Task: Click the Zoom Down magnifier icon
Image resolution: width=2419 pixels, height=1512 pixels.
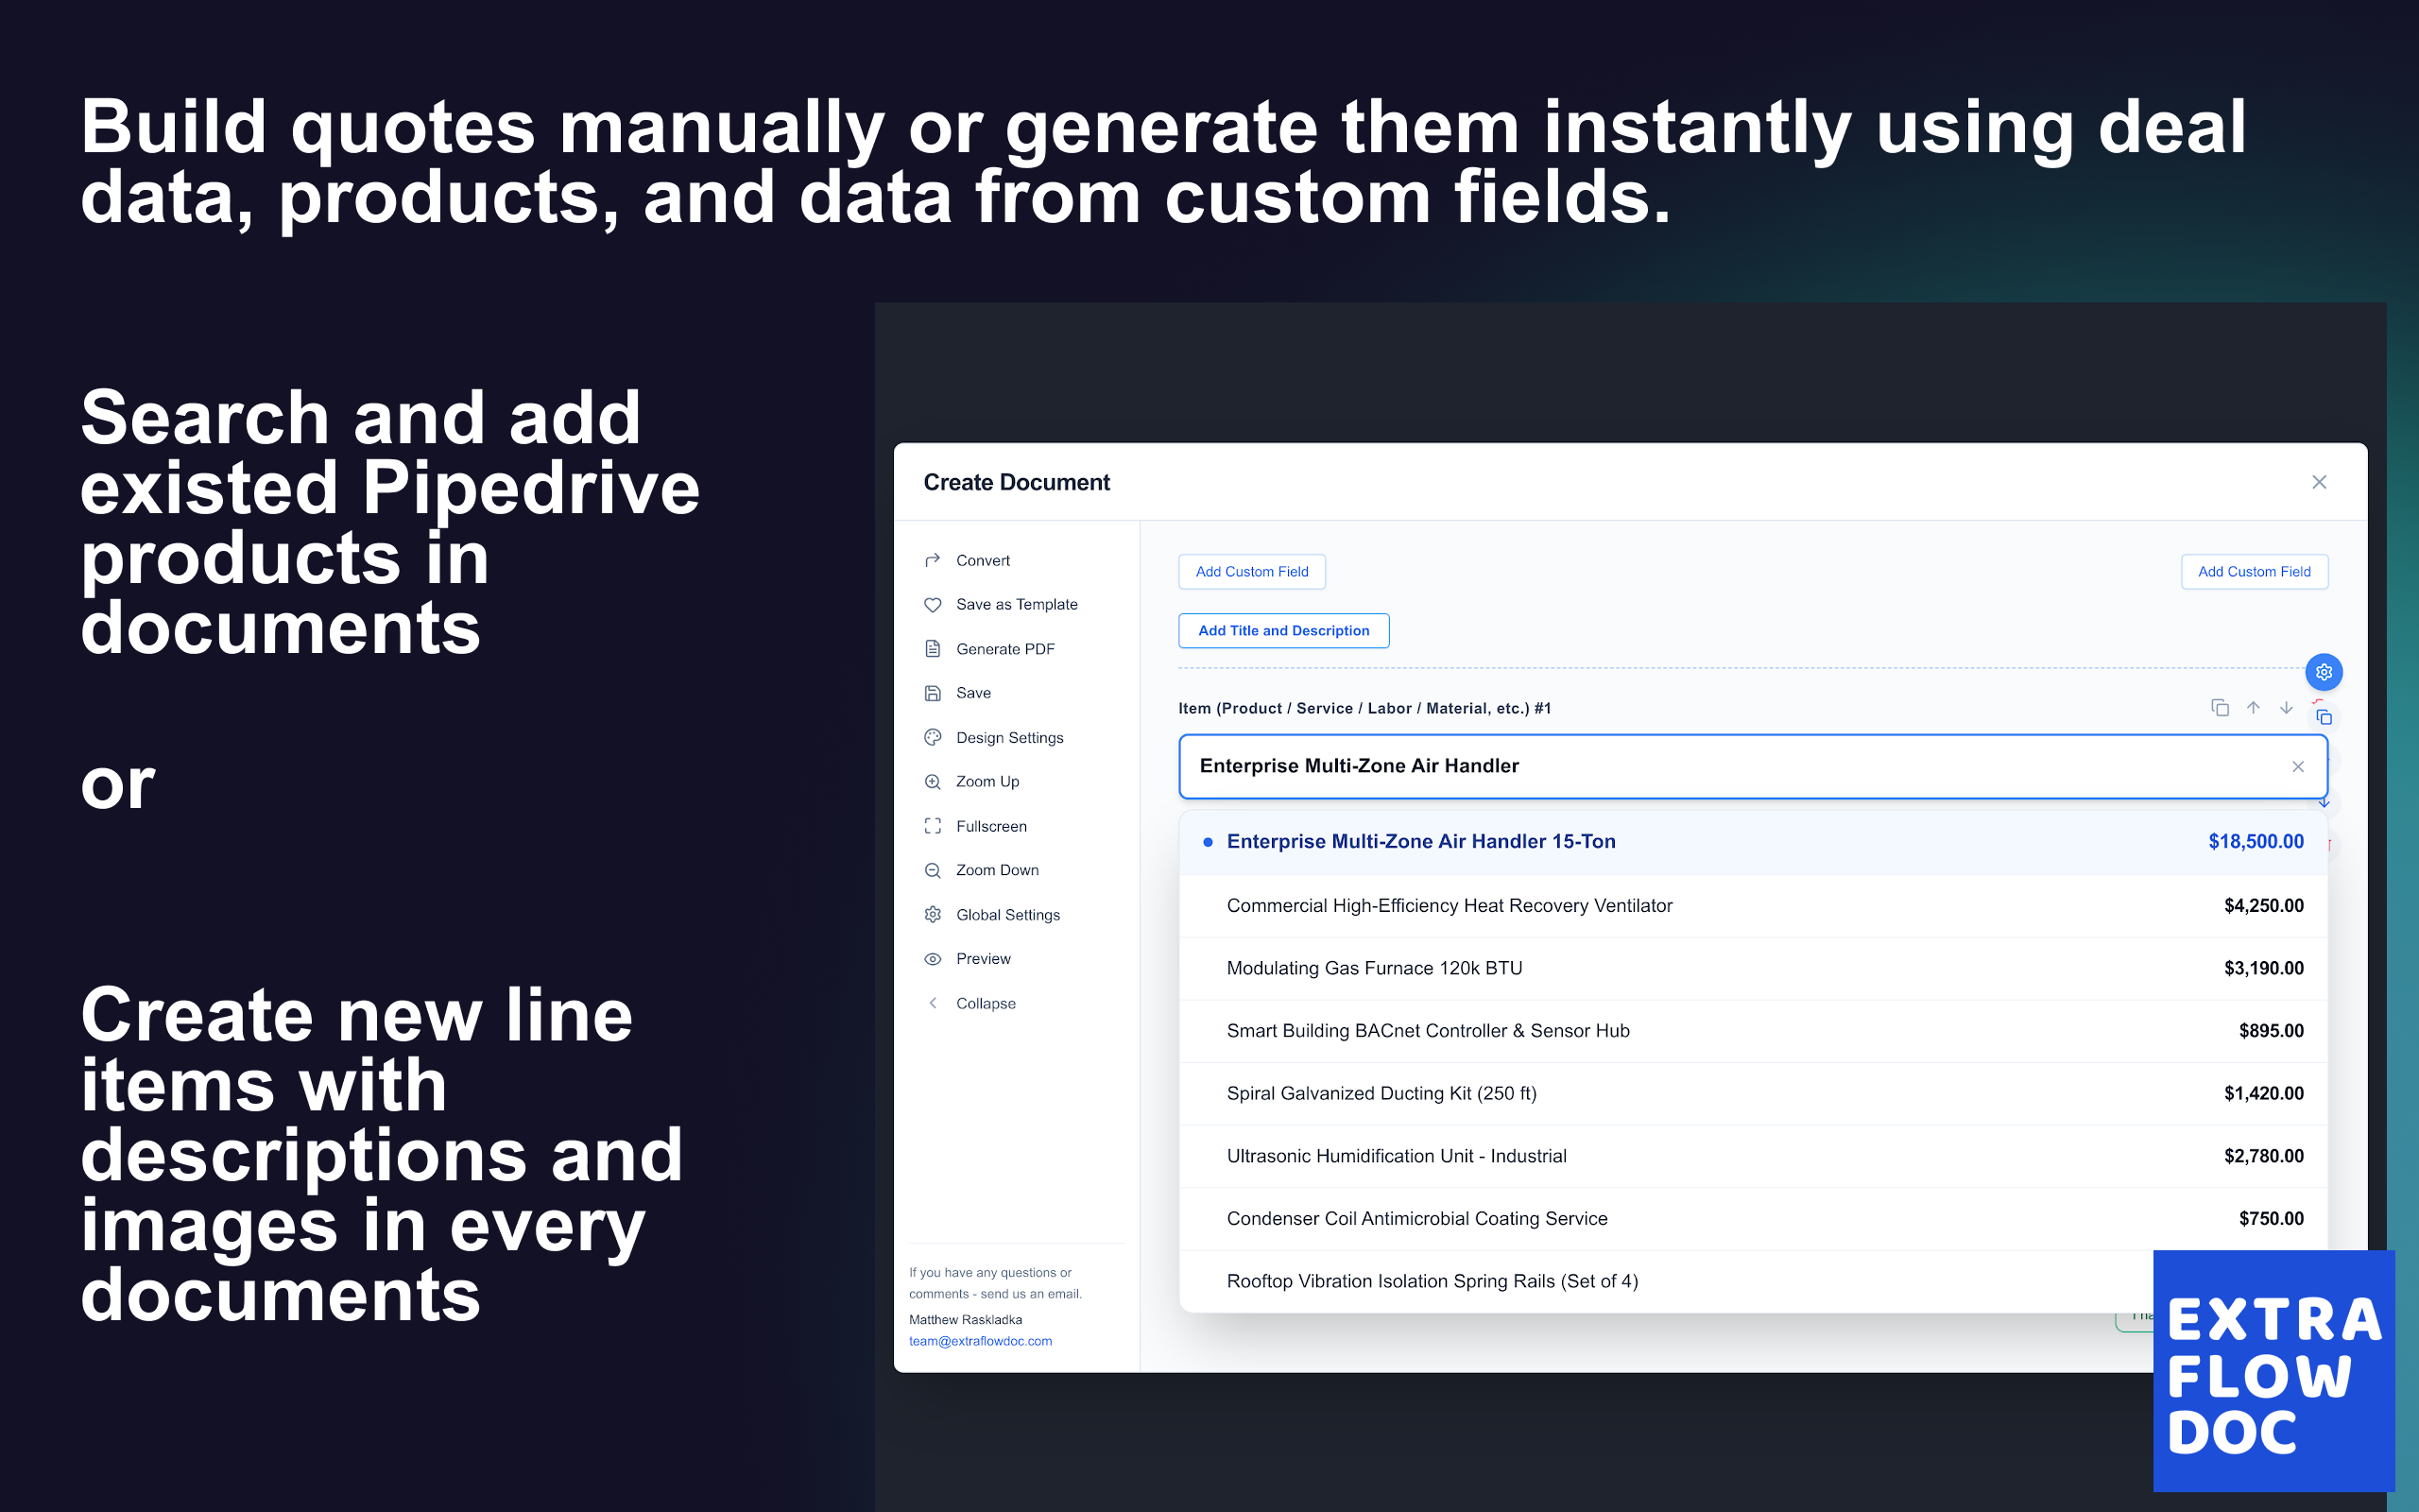Action: (933, 870)
